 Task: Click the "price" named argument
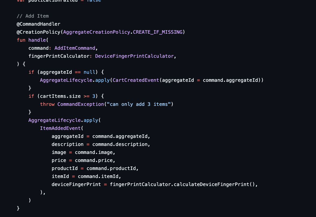[x=59, y=160]
